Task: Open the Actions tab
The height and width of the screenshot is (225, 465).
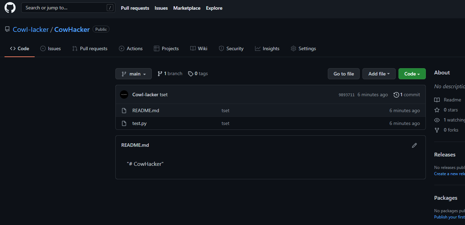Action: tap(131, 48)
